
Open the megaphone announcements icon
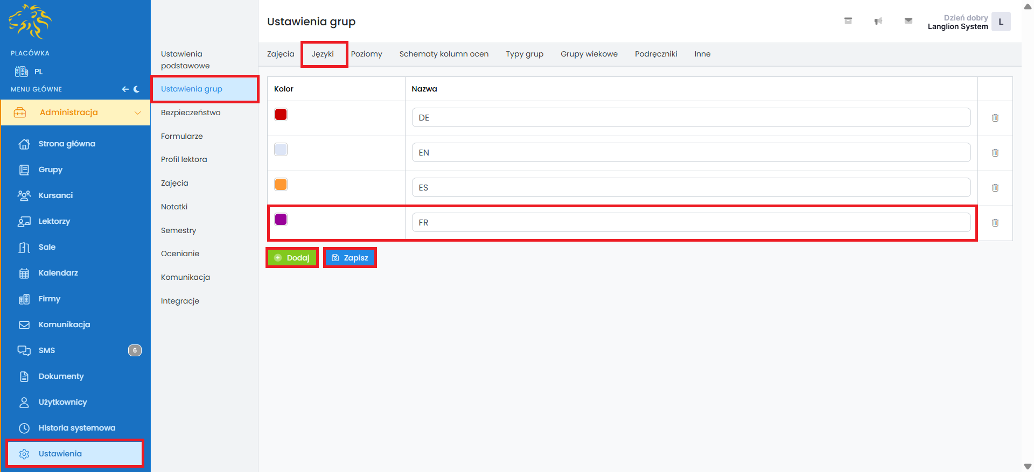(878, 21)
